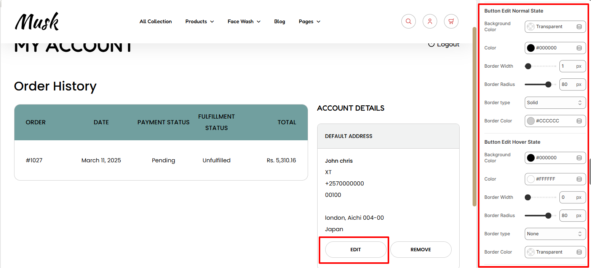Click the 'ACCOUNT DETAILS' heading
The height and width of the screenshot is (268, 591).
point(351,108)
